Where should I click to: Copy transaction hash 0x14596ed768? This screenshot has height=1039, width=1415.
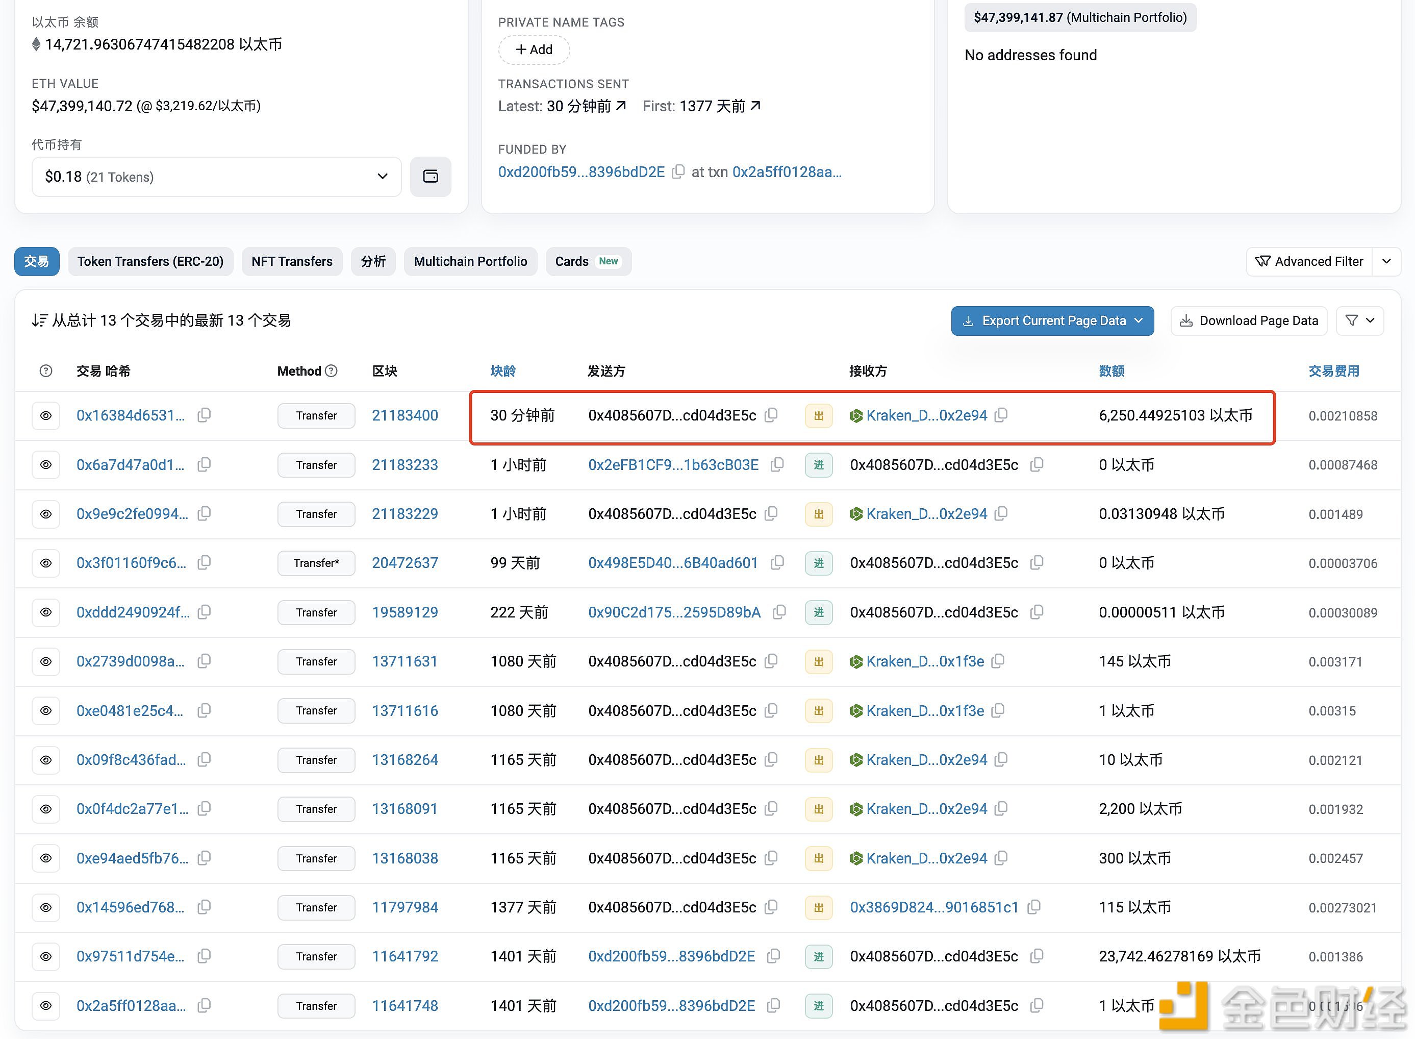[x=204, y=907]
